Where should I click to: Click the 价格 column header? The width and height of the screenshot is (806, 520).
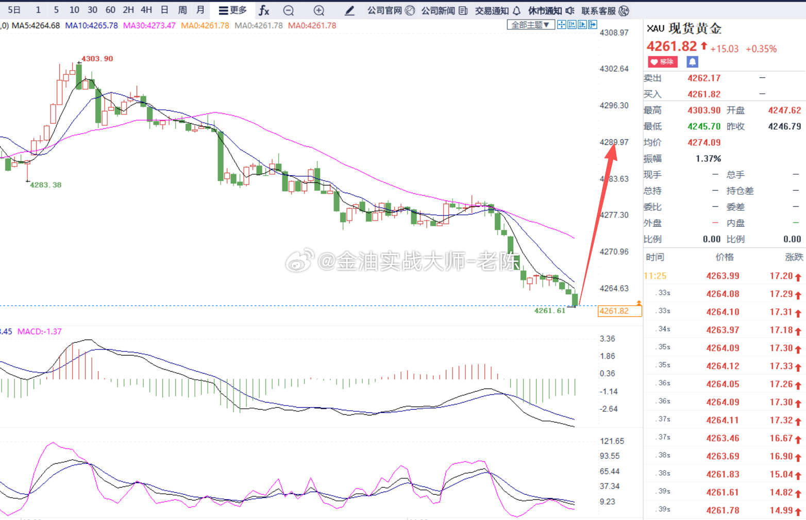pyautogui.click(x=725, y=257)
